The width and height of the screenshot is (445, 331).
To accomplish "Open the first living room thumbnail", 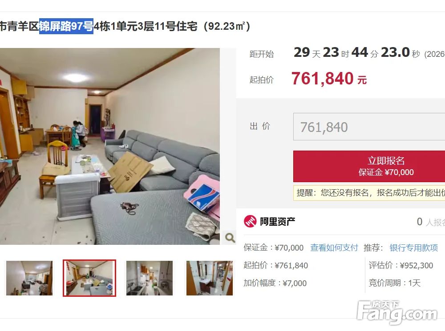I will click(29, 278).
